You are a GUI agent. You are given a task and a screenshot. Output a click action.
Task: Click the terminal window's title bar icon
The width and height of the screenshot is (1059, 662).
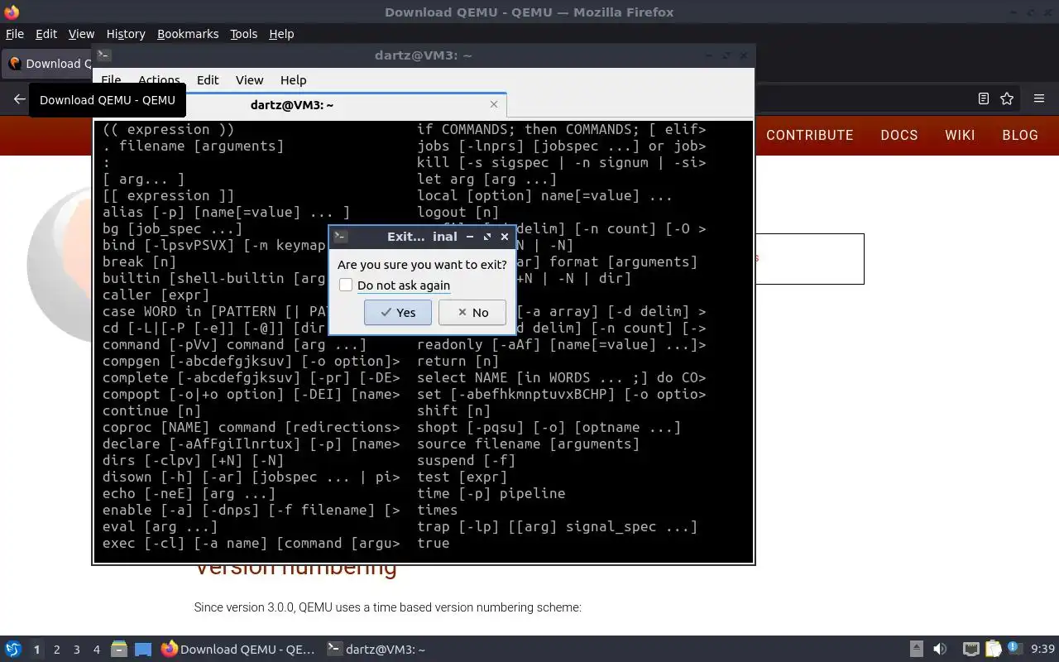[103, 55]
